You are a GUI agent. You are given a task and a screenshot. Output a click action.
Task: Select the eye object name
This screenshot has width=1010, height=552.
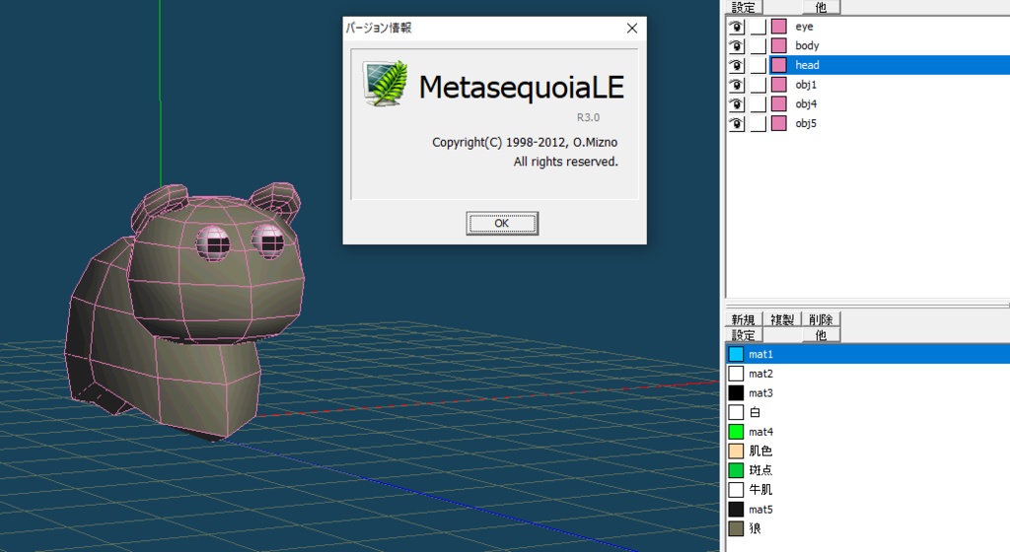coord(804,27)
